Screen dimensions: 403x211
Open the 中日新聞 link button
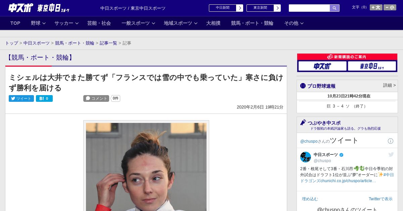tap(223, 8)
